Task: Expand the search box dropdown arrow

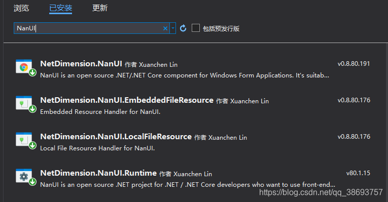Action: [173, 28]
